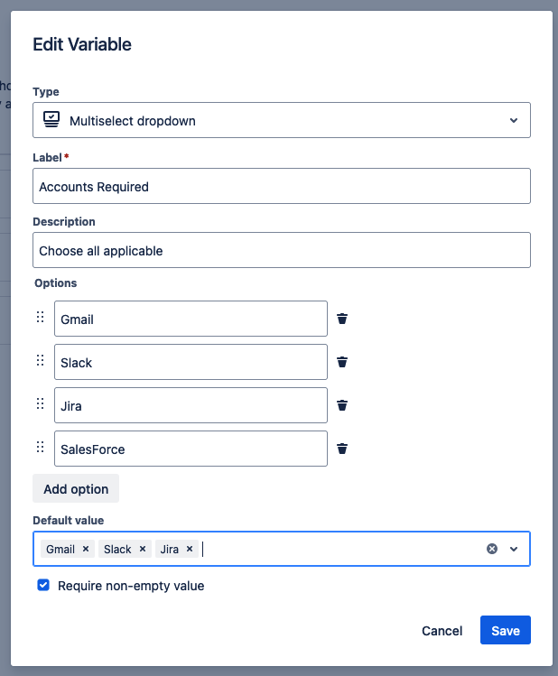This screenshot has height=676, width=558.
Task: Remove Jira tag from default value
Action: (x=190, y=549)
